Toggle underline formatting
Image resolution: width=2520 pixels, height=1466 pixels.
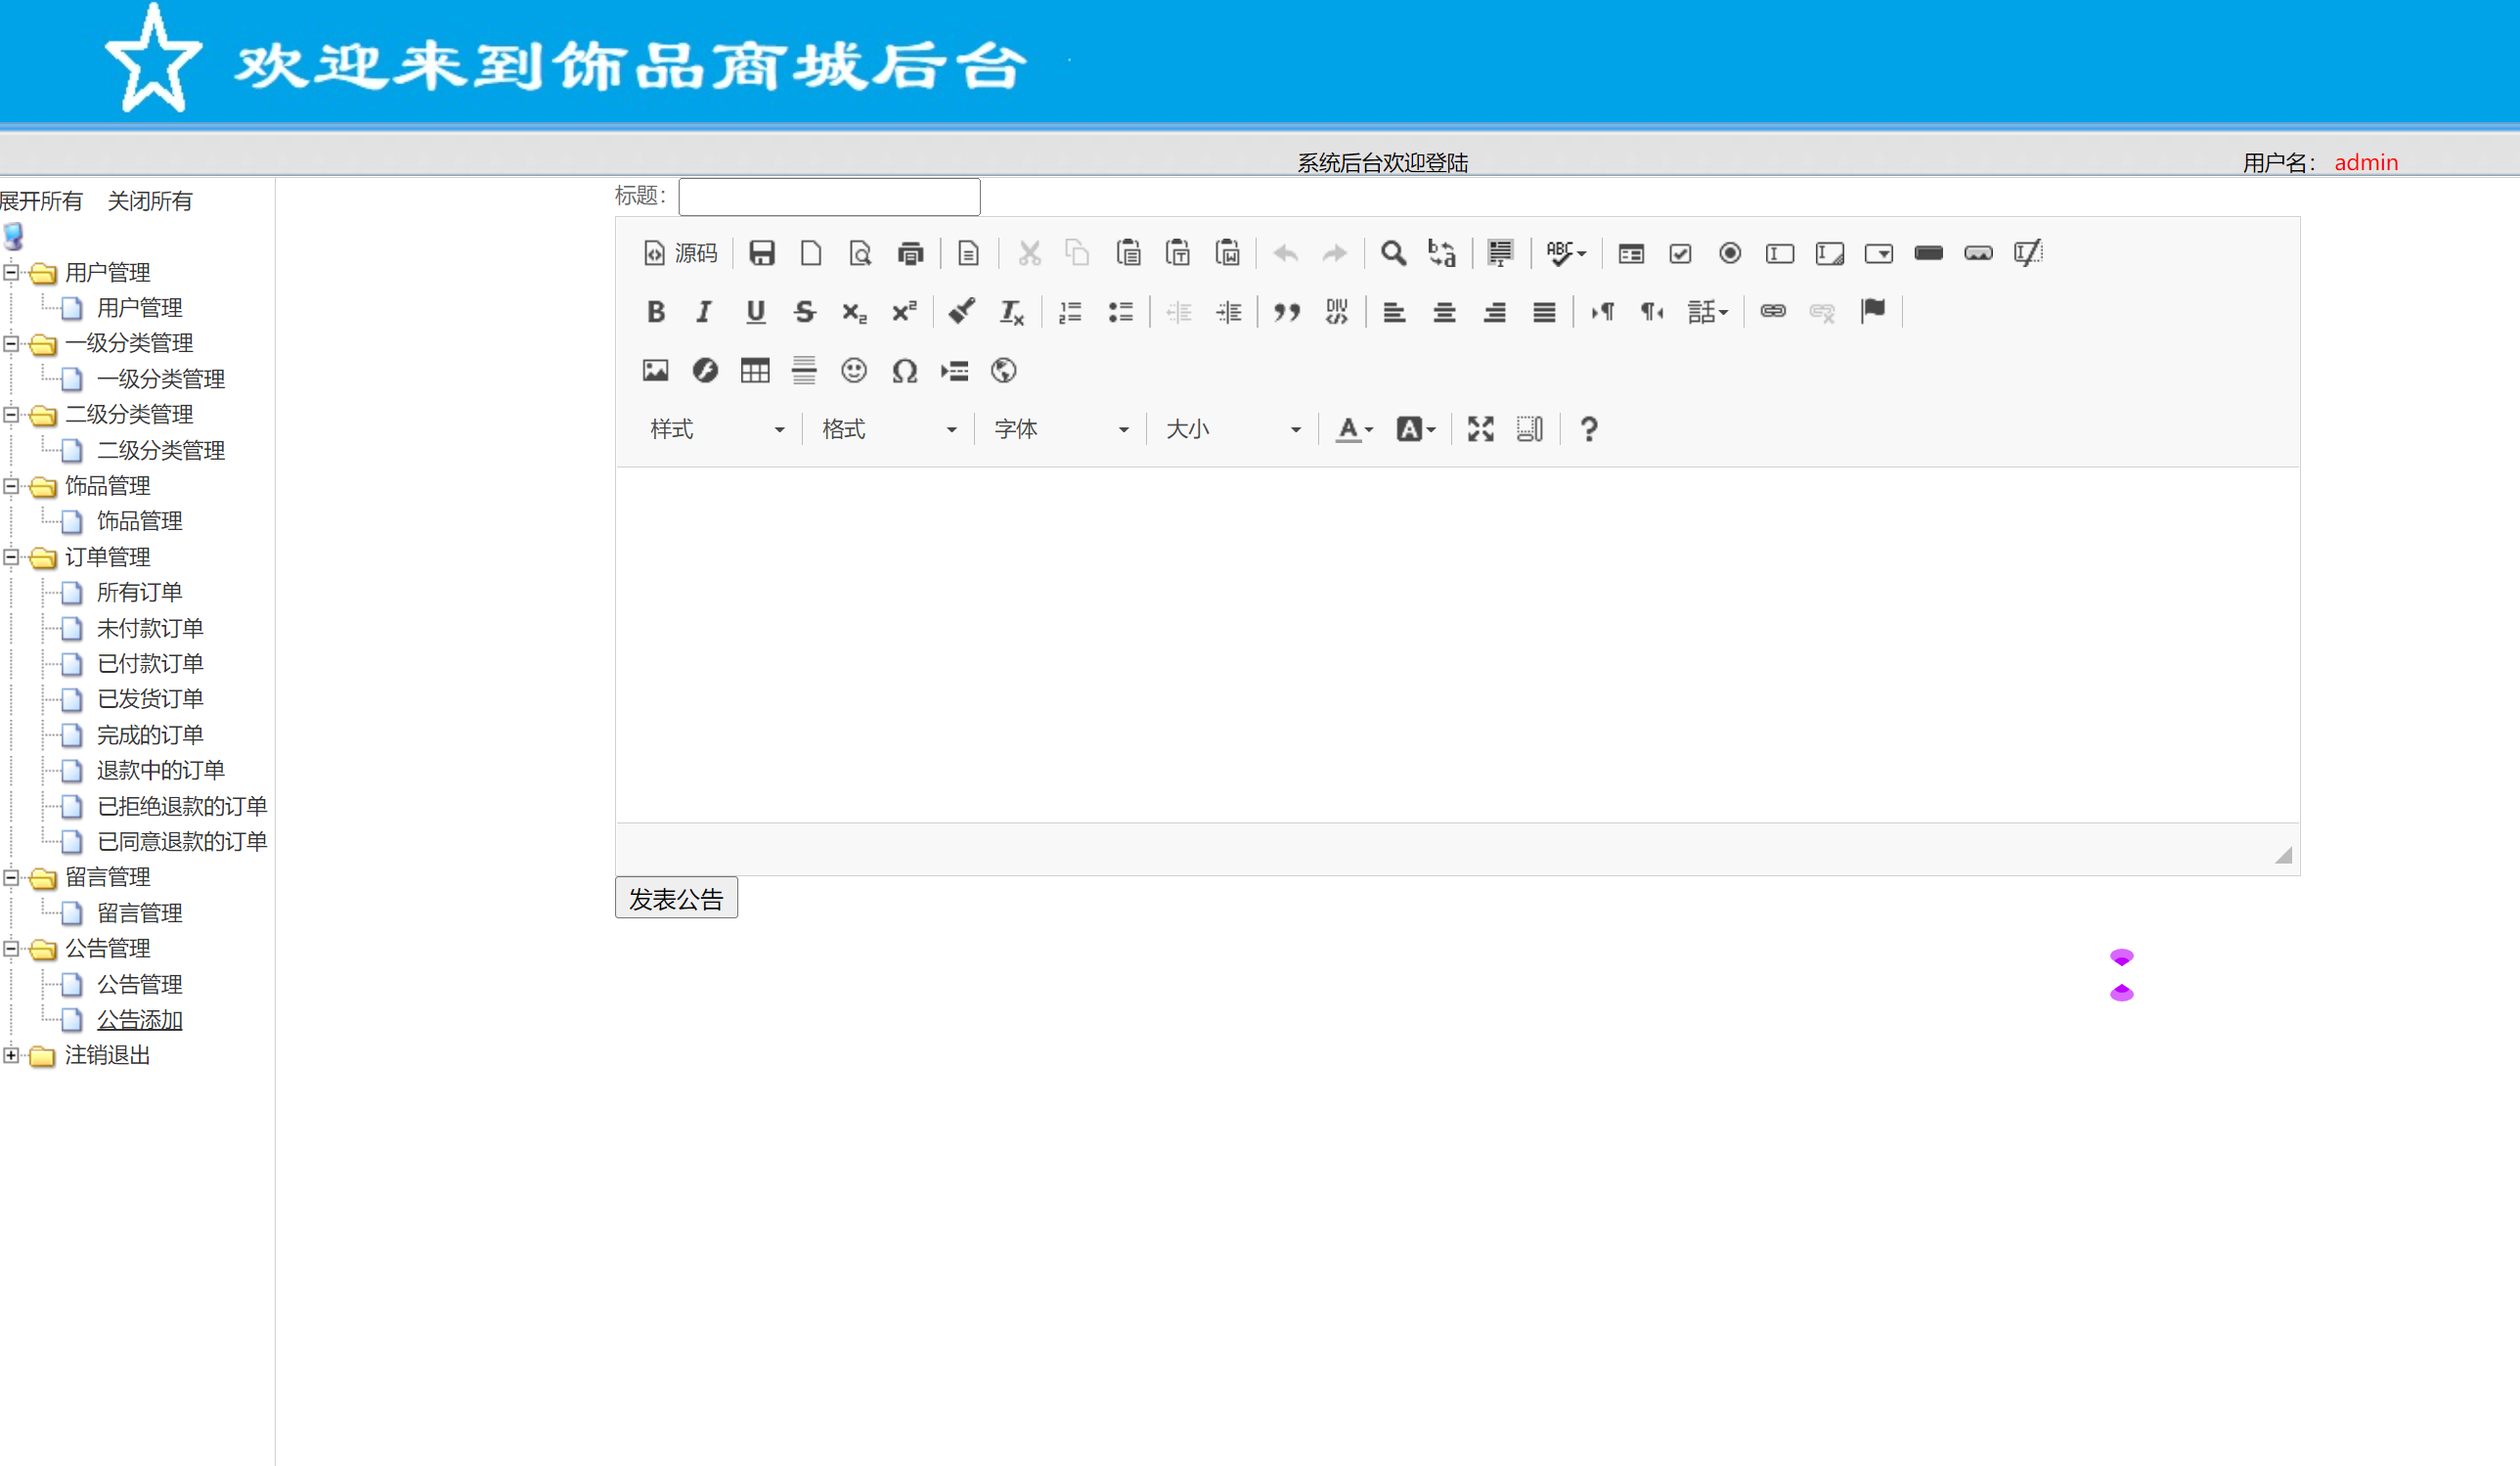[755, 312]
